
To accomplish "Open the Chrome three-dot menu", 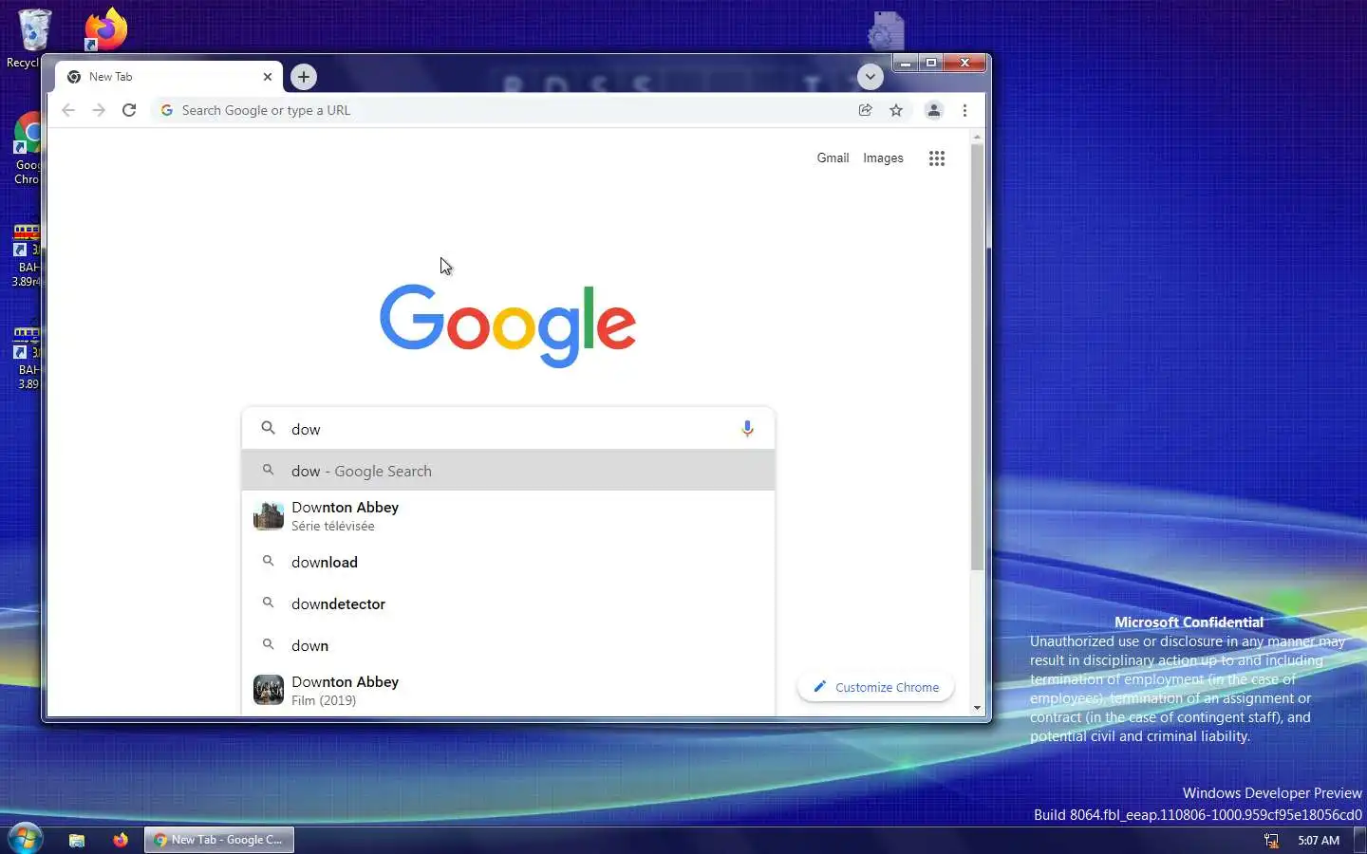I will click(x=964, y=110).
